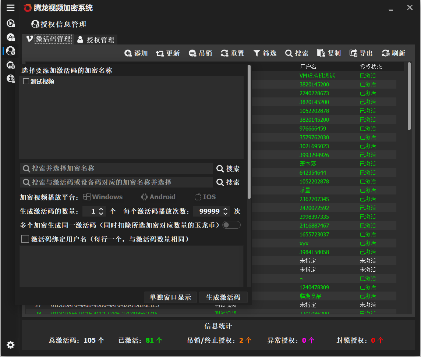The image size is (421, 357).
Task: Open the video encryption sidebar icon
Action: coord(10,23)
